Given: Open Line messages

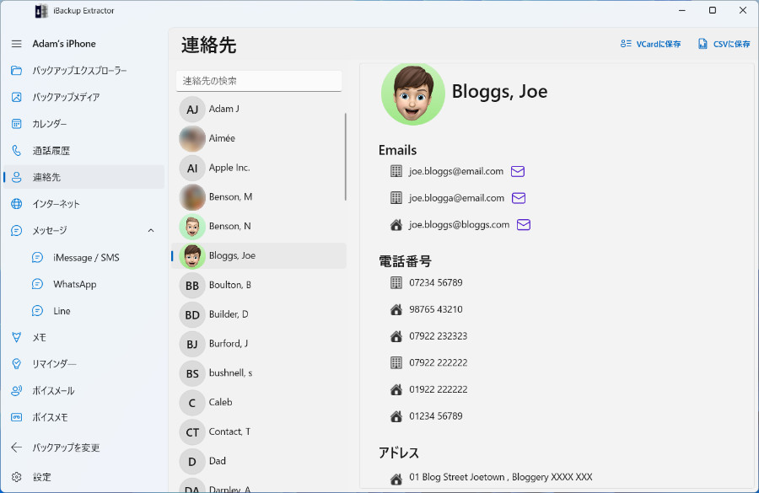Looking at the screenshot, I should pos(62,311).
